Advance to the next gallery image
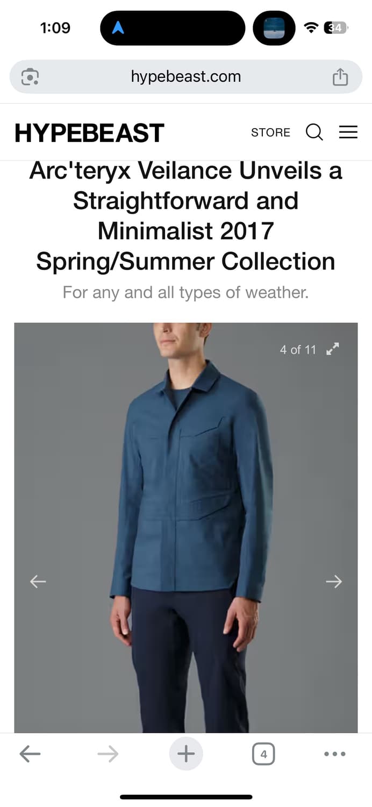This screenshot has width=372, height=807. pyautogui.click(x=334, y=581)
